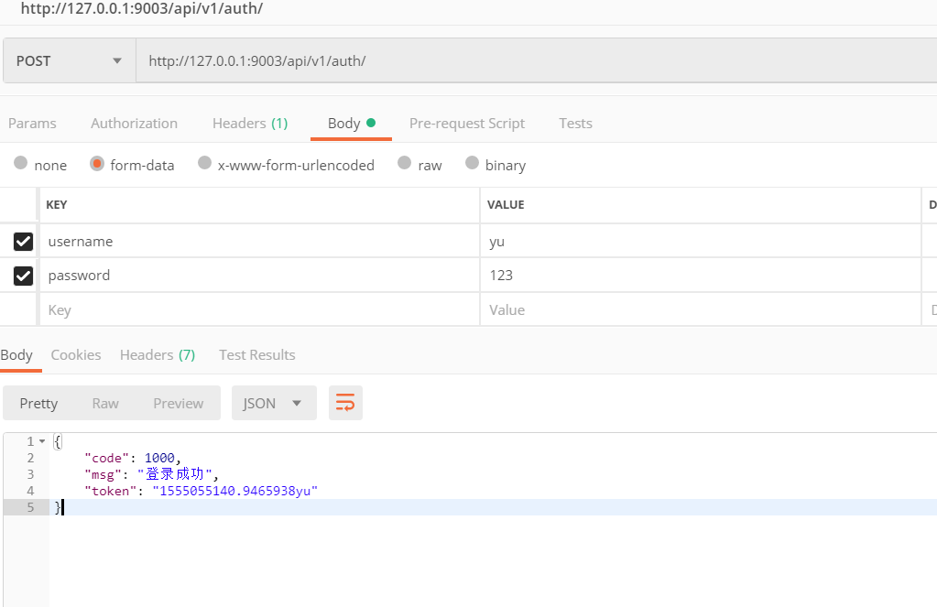The height and width of the screenshot is (607, 937).
Task: Open the response Headers (7) tab
Action: (x=158, y=355)
